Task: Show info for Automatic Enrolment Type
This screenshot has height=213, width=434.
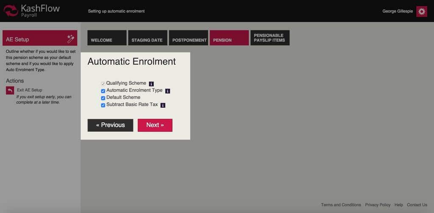Action: tap(167, 91)
